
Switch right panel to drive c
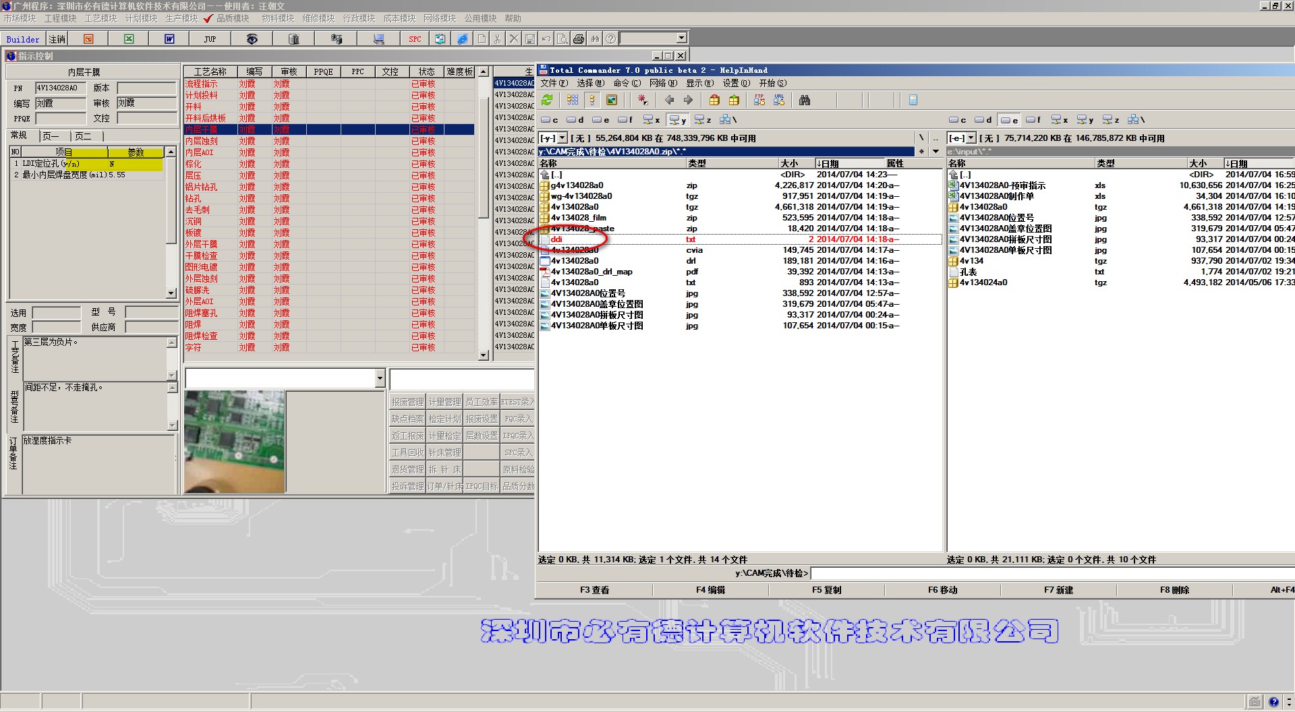[958, 120]
